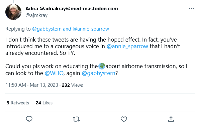Open @gabbystern in the Replying to line
This screenshot has width=200, height=127.
47,29
